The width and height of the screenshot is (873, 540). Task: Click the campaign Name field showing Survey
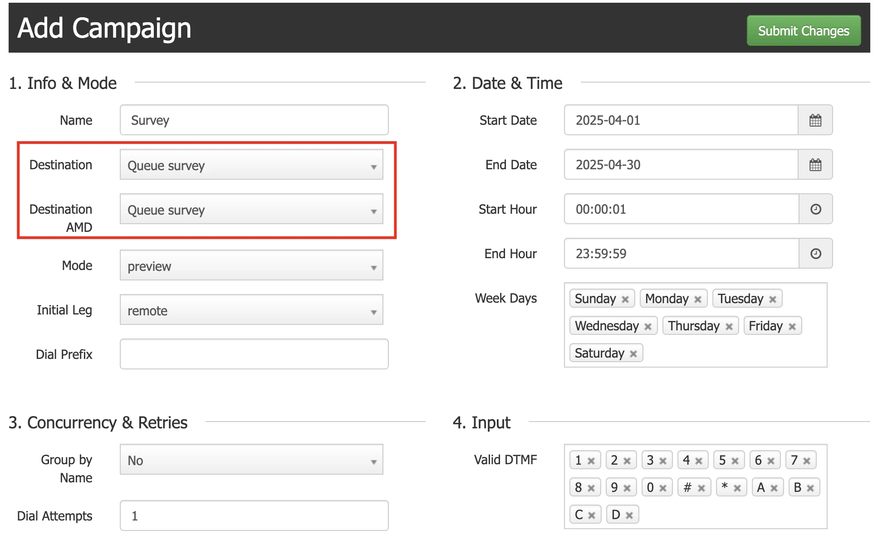(x=254, y=120)
